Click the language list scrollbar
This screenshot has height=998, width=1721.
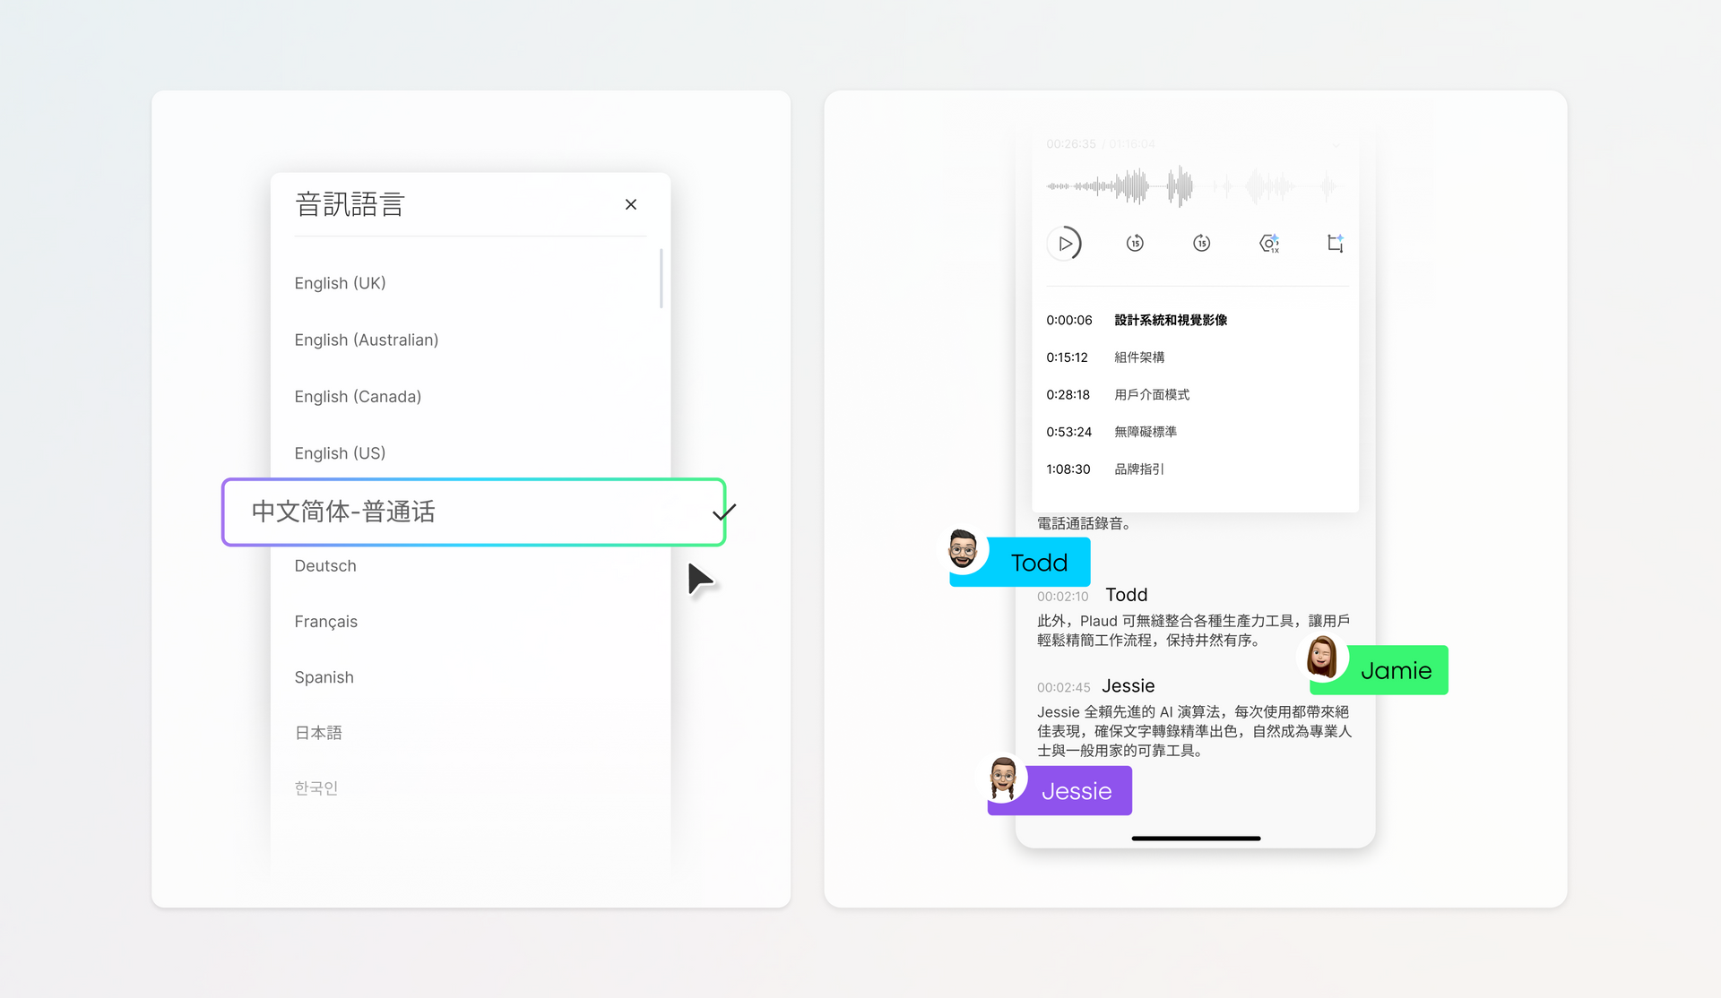pos(662,279)
